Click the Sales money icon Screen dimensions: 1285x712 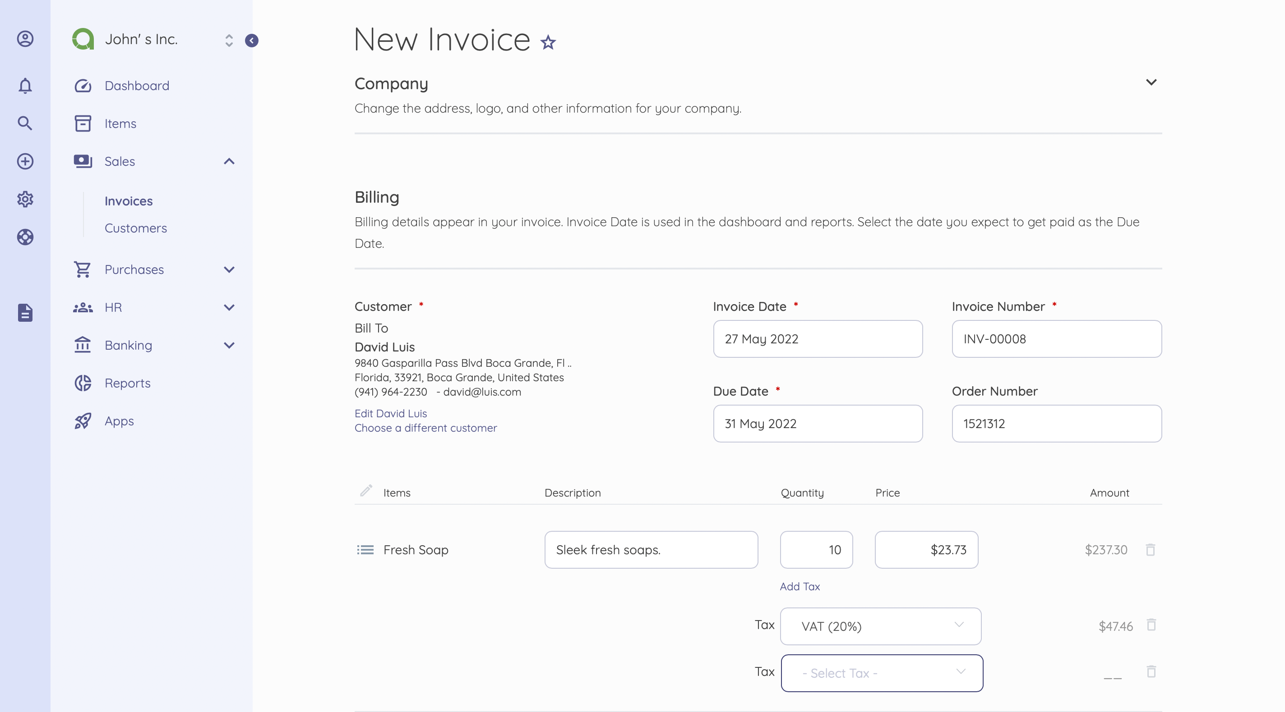tap(83, 161)
